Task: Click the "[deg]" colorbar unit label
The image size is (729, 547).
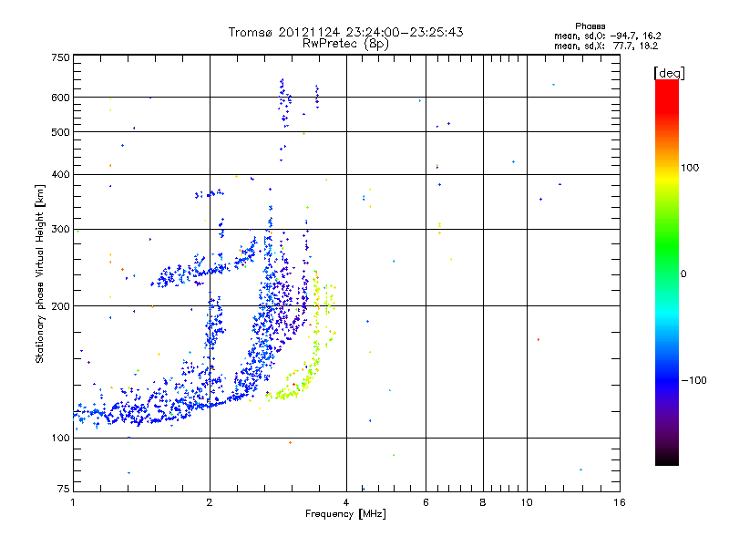Action: 669,73
